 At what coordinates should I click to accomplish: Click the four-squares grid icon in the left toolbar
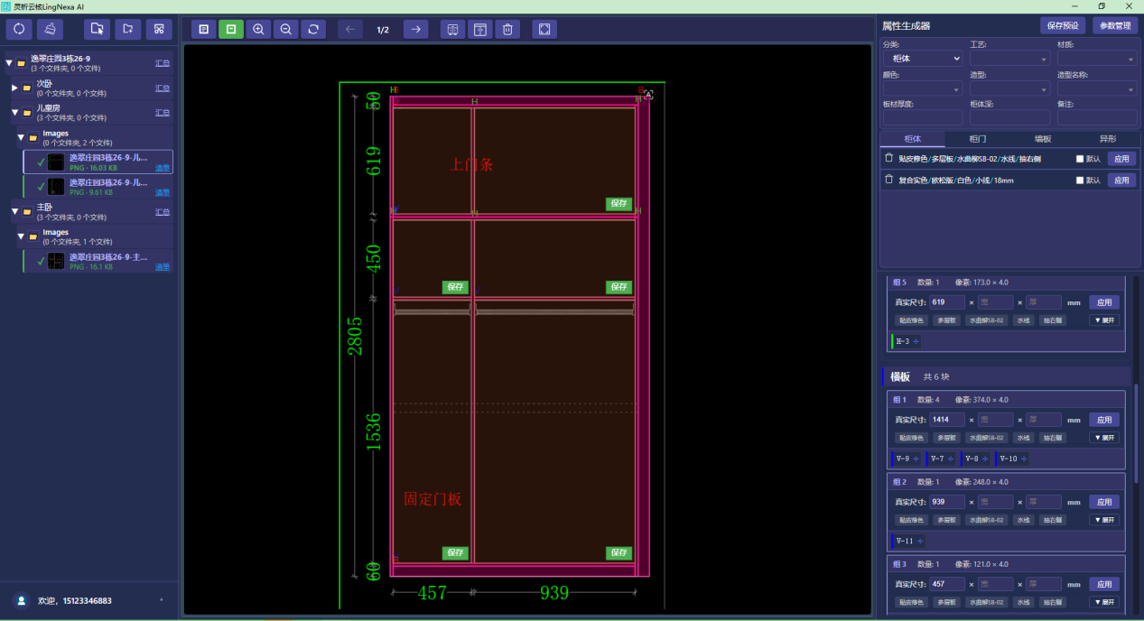click(159, 30)
